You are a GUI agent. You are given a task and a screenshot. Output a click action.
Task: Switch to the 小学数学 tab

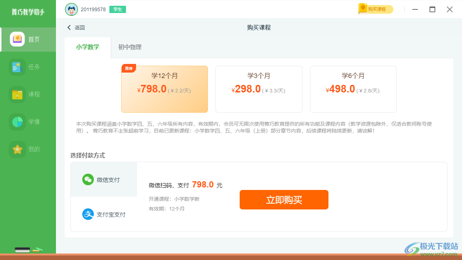[x=88, y=47]
